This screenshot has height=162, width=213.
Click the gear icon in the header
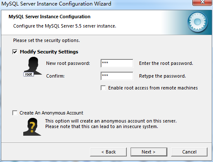pos(197,22)
